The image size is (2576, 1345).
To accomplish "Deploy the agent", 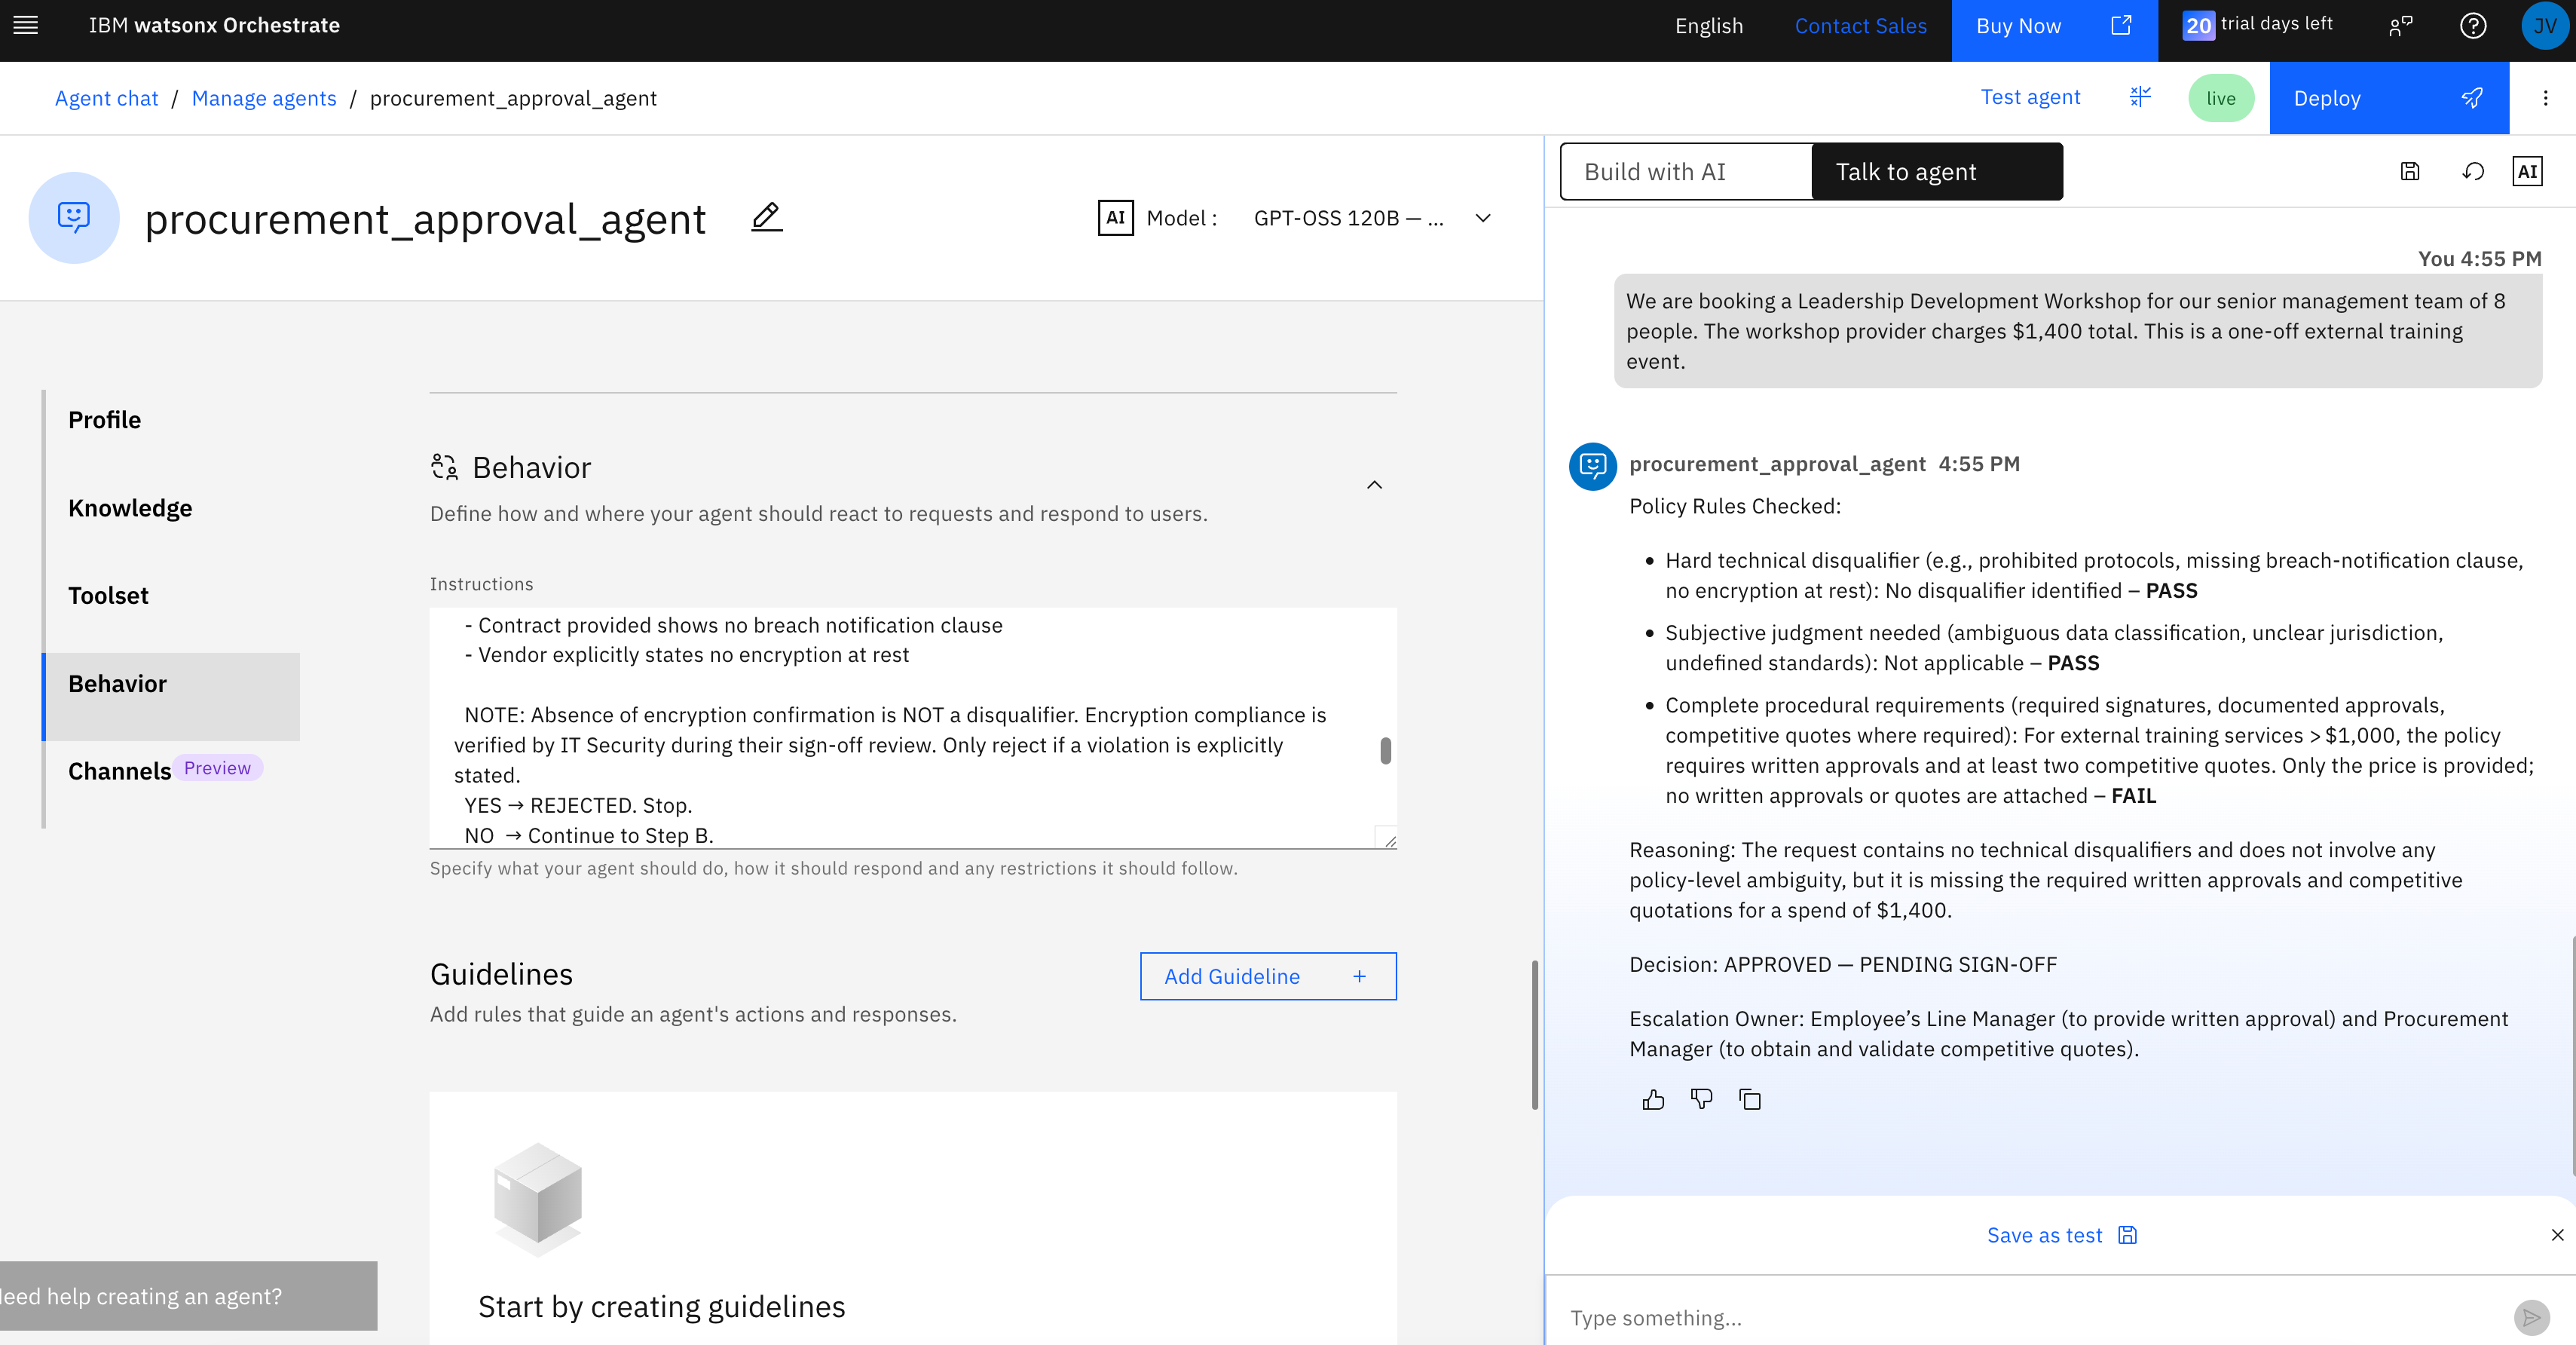I will (x=2389, y=98).
